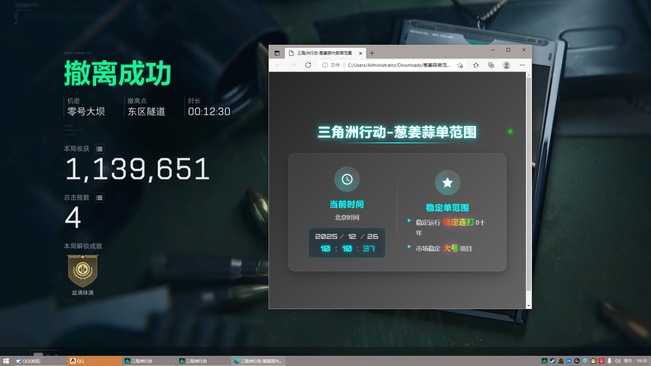This screenshot has width=651, height=366.
Task: Expand the 本局收获 details list icon
Action: coord(99,149)
